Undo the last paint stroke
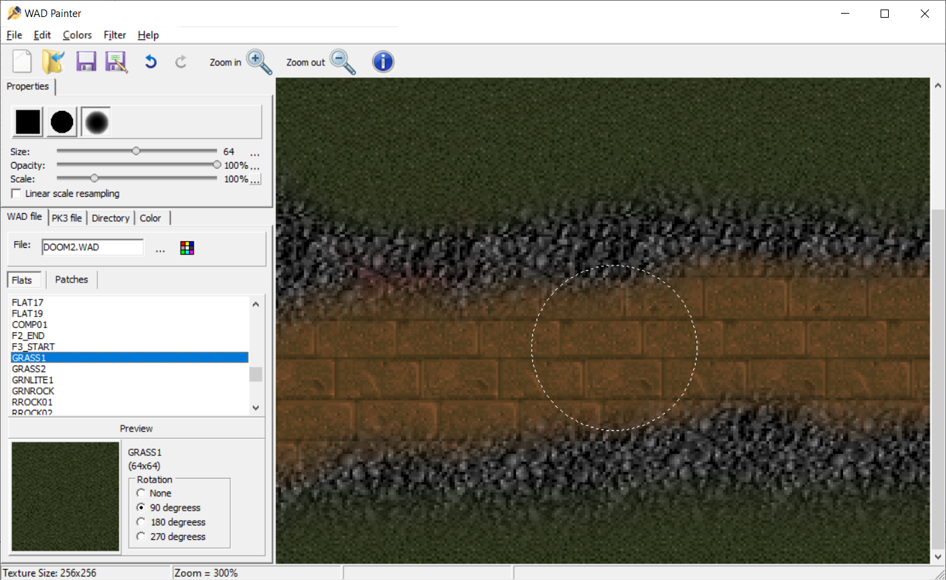This screenshot has height=580, width=946. click(149, 61)
